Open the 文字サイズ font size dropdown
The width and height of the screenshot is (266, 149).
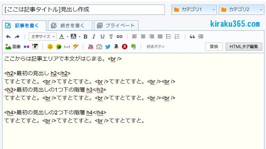43,36
